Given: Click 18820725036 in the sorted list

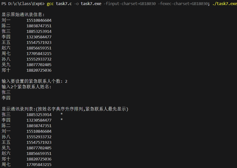Looking at the screenshot, I should (x=39, y=159).
